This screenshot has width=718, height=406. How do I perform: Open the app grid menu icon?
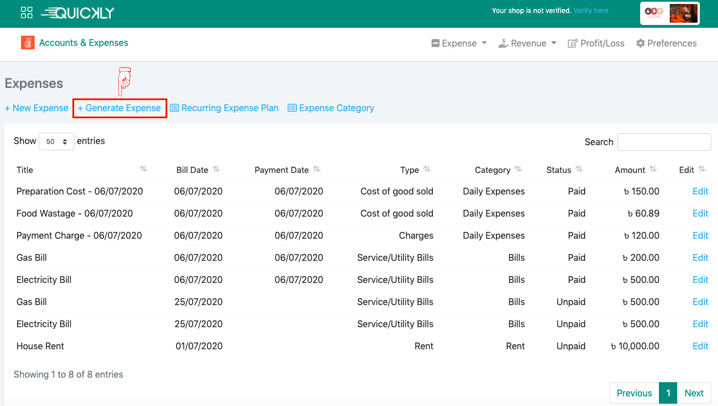26,12
